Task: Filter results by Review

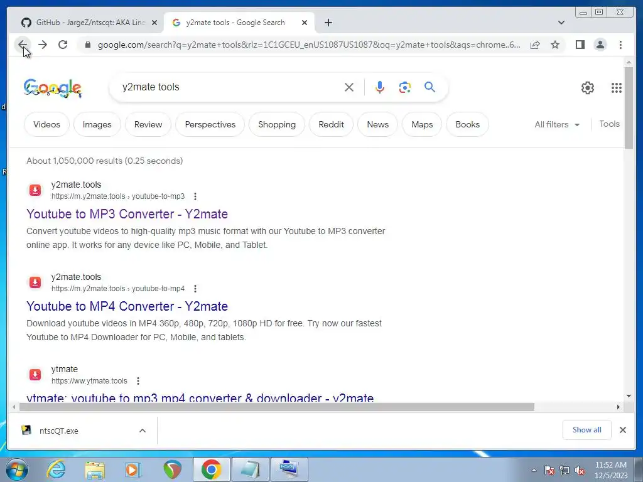Action: click(x=148, y=125)
